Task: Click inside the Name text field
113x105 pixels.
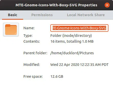Action: click(79, 28)
